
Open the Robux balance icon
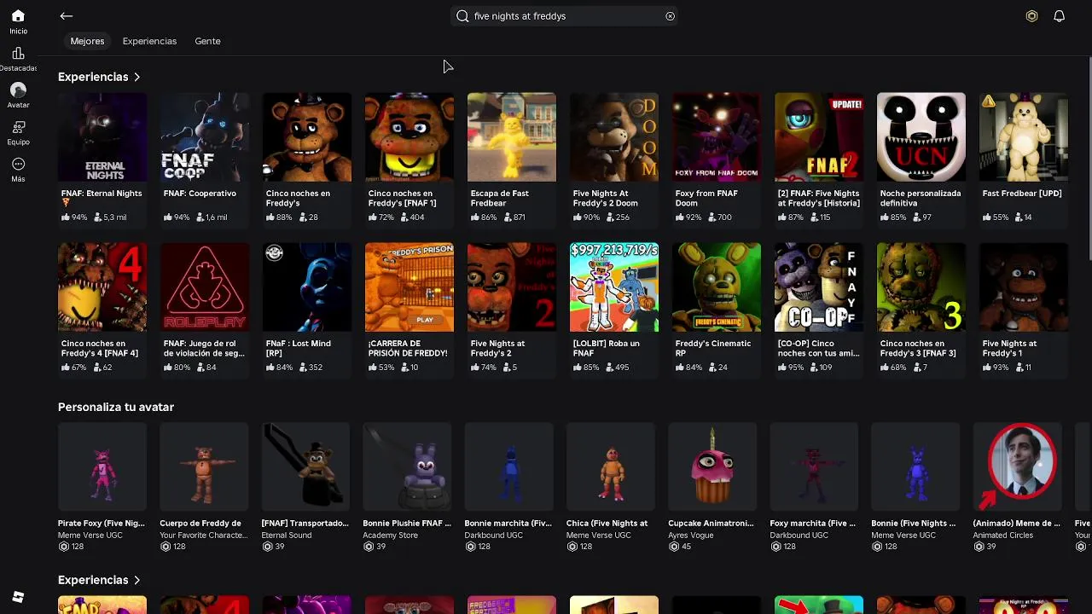click(x=1031, y=16)
